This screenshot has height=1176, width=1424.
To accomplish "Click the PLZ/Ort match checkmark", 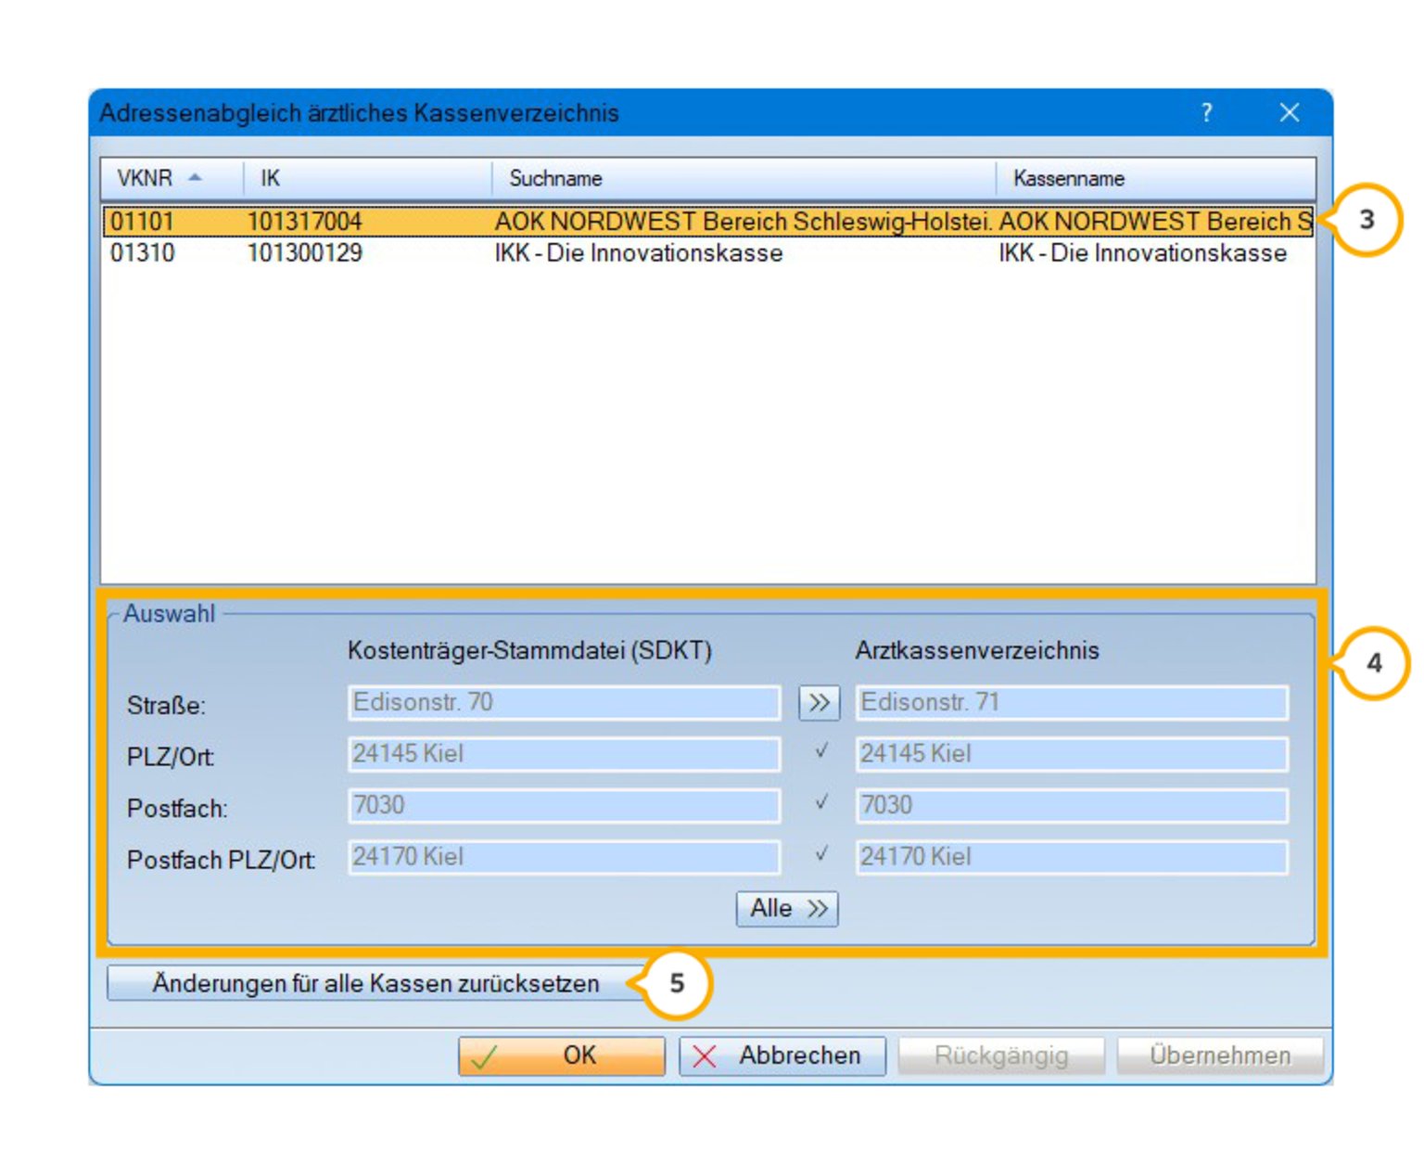I will click(820, 752).
